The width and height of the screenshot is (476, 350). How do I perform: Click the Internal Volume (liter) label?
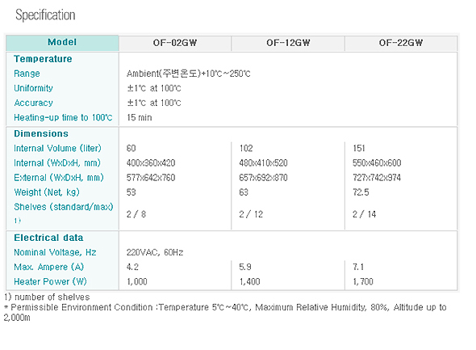click(57, 148)
